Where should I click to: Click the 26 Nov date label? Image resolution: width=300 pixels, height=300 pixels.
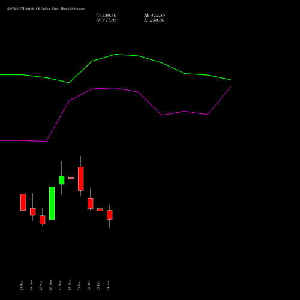click(50, 285)
